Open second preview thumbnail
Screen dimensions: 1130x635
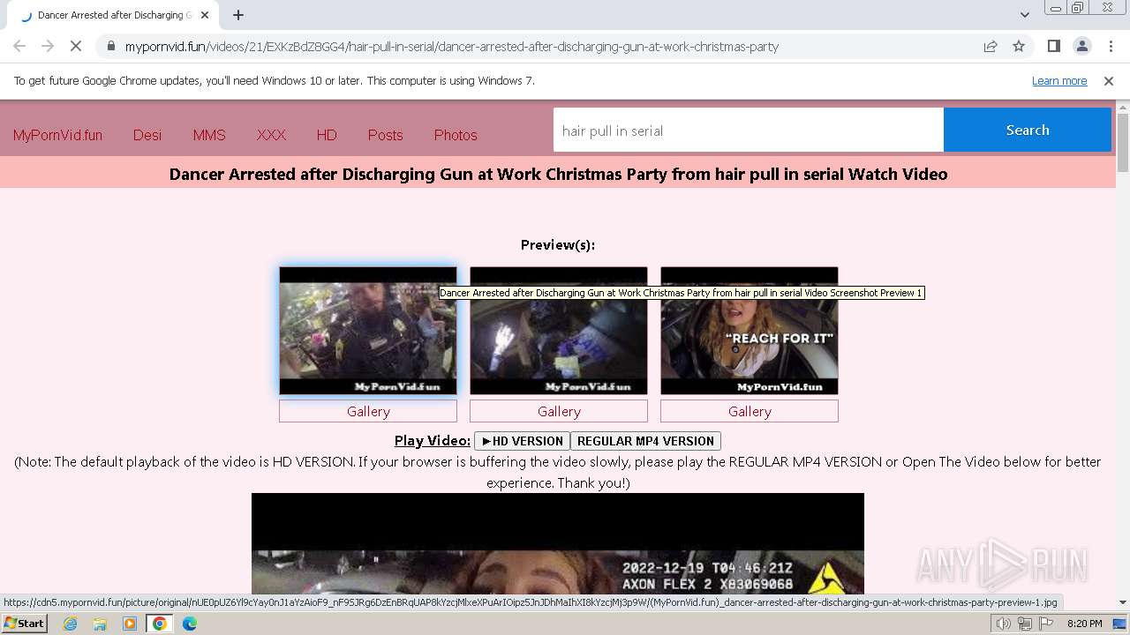coord(559,331)
